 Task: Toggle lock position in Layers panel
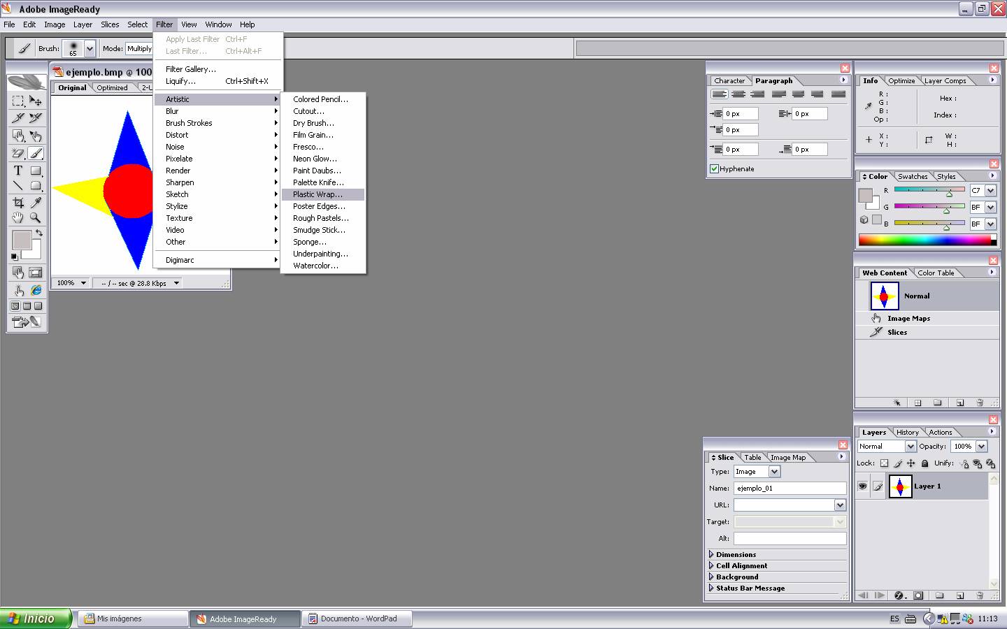(x=911, y=463)
